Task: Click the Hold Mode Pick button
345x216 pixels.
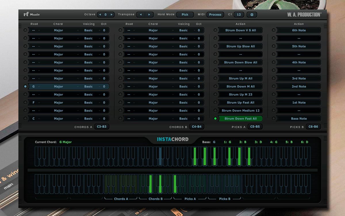Action: tap(185, 14)
